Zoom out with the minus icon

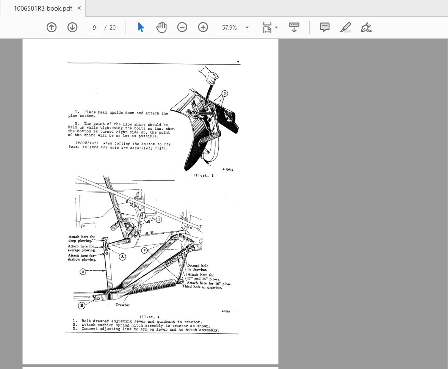tap(182, 27)
